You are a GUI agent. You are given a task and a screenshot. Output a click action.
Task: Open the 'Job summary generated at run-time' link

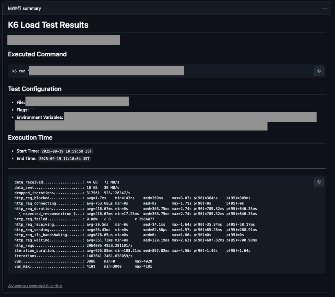pos(35,285)
